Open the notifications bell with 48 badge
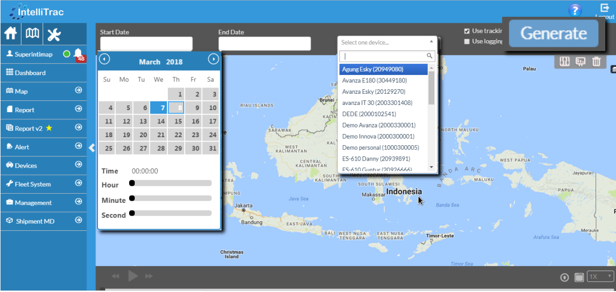 78,54
